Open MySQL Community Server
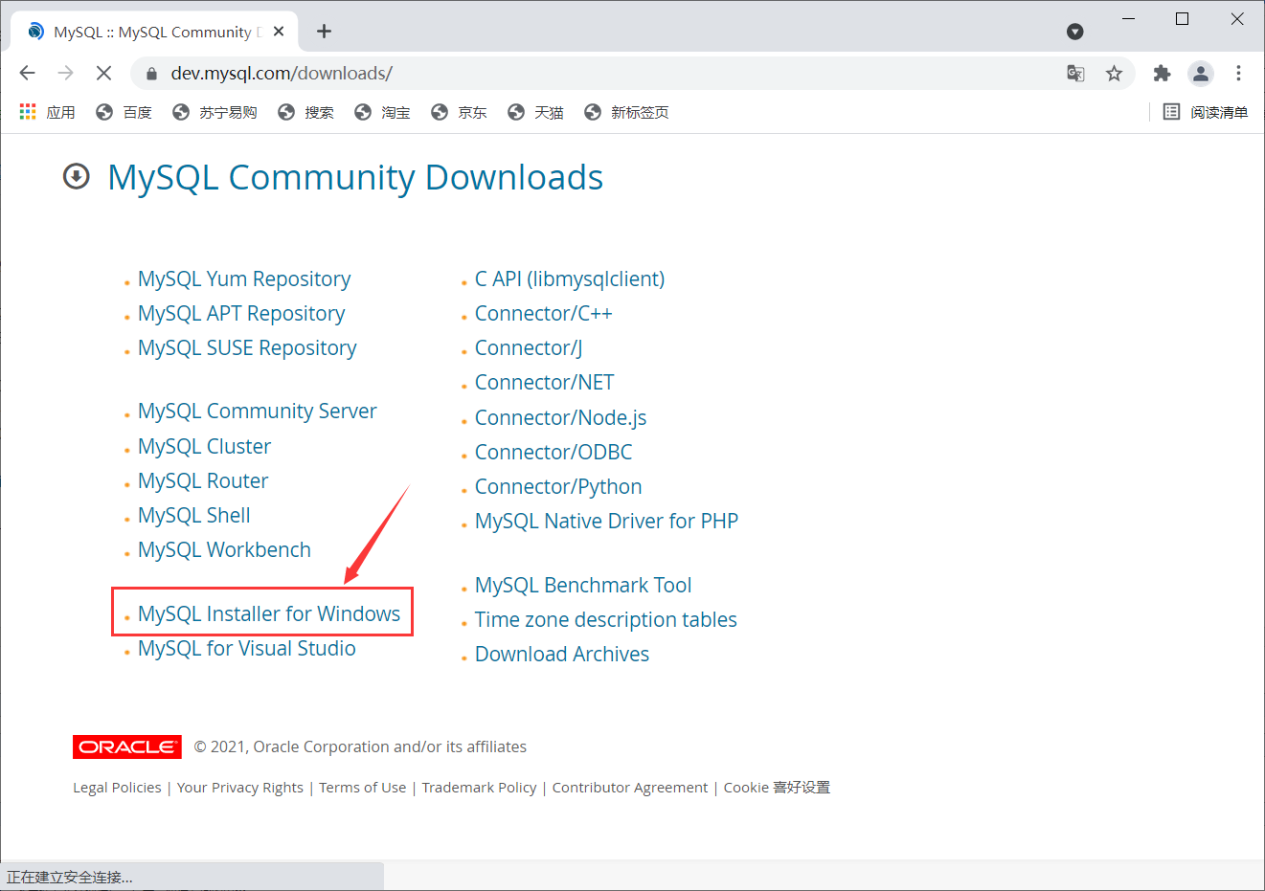The height and width of the screenshot is (891, 1265). coord(258,411)
